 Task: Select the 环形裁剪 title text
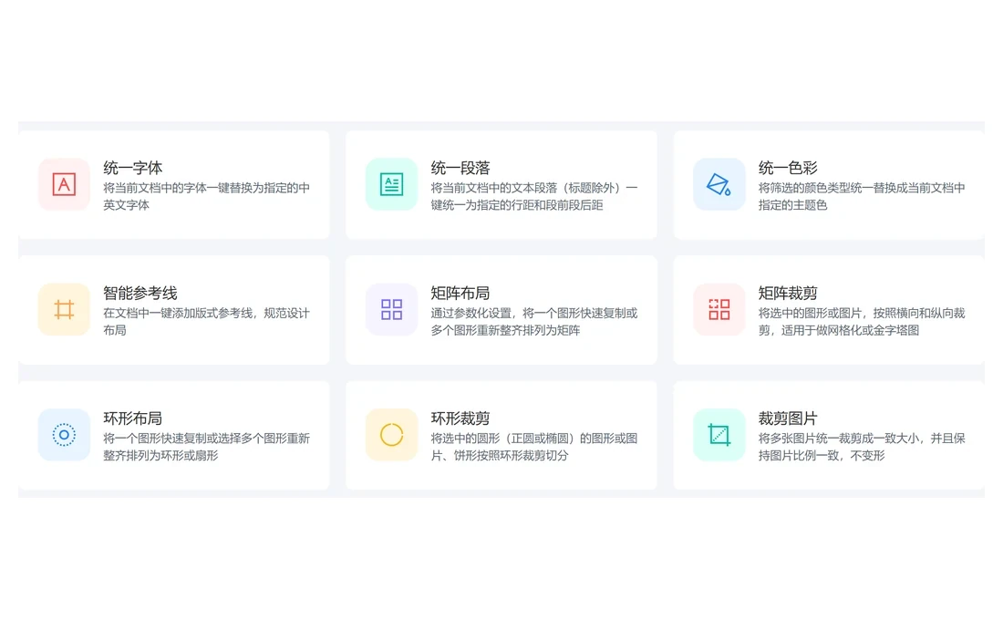(x=460, y=418)
